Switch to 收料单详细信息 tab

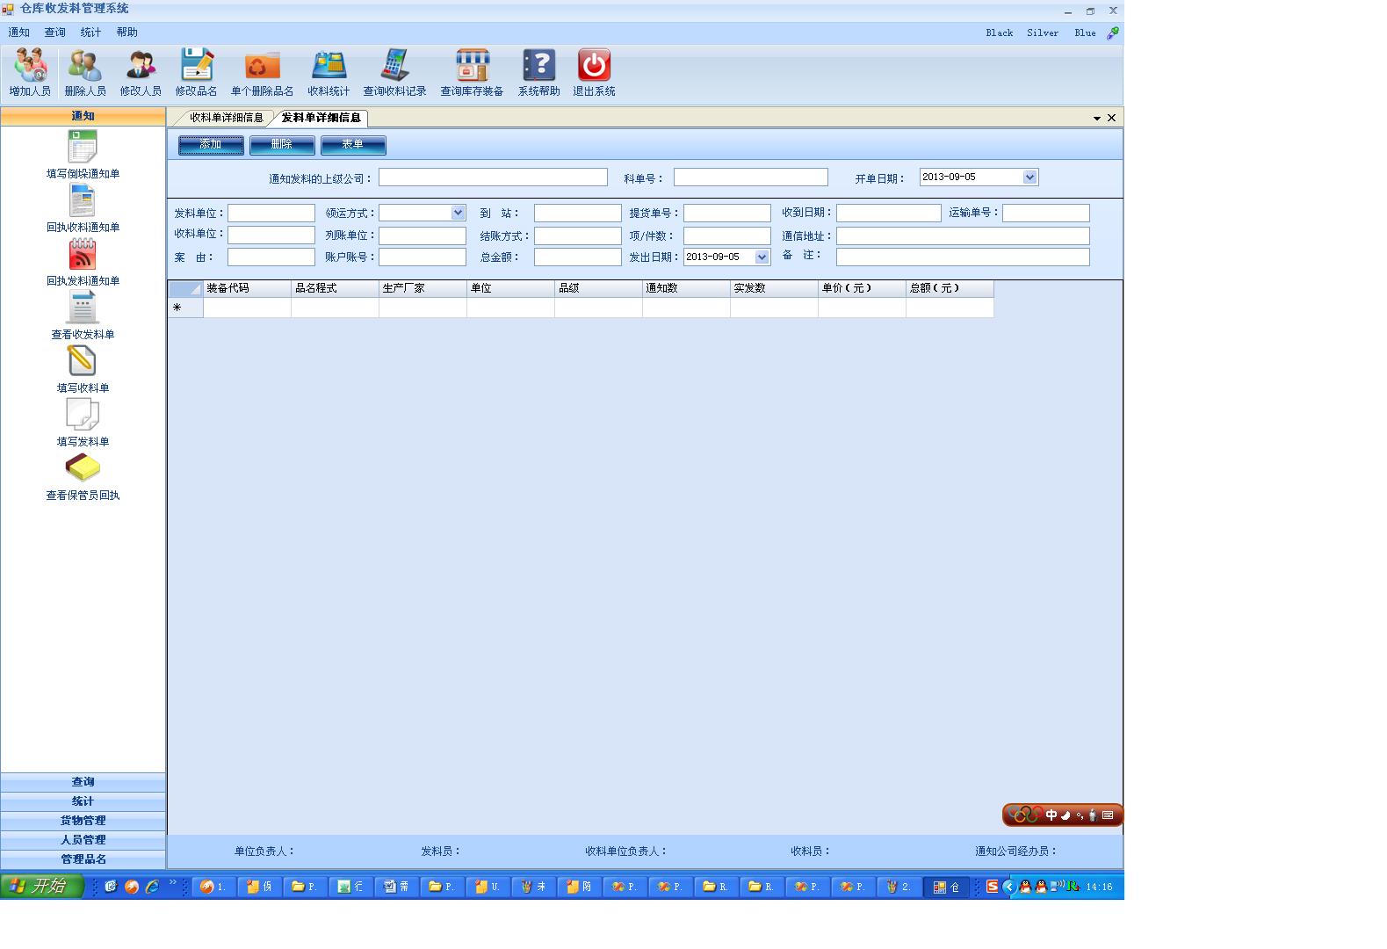[x=226, y=118]
